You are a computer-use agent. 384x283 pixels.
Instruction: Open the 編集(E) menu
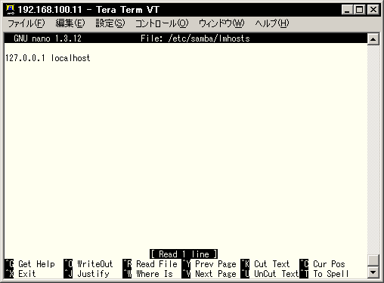click(x=70, y=23)
